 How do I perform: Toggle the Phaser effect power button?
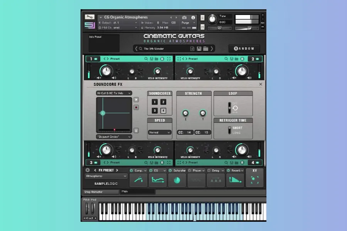click(189, 171)
